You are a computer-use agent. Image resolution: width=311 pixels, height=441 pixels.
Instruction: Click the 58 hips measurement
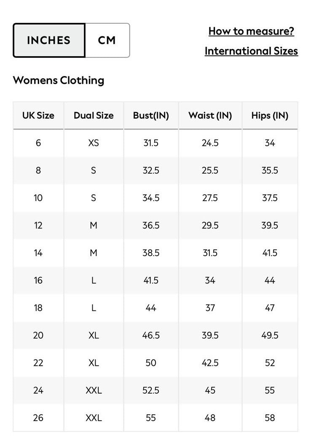pos(270,418)
